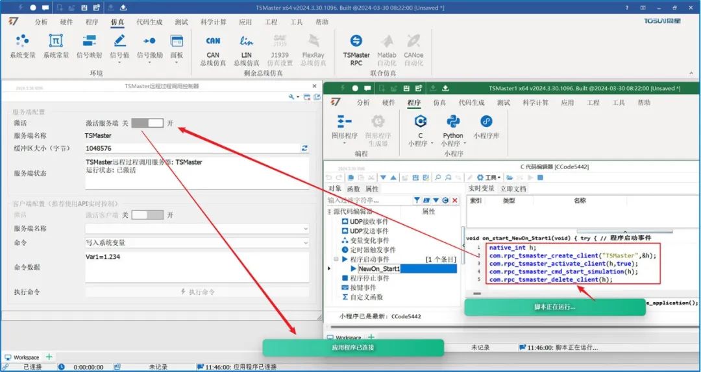Click the buffer size field showing 1048576
The height and width of the screenshot is (372, 701).
[x=193, y=148]
